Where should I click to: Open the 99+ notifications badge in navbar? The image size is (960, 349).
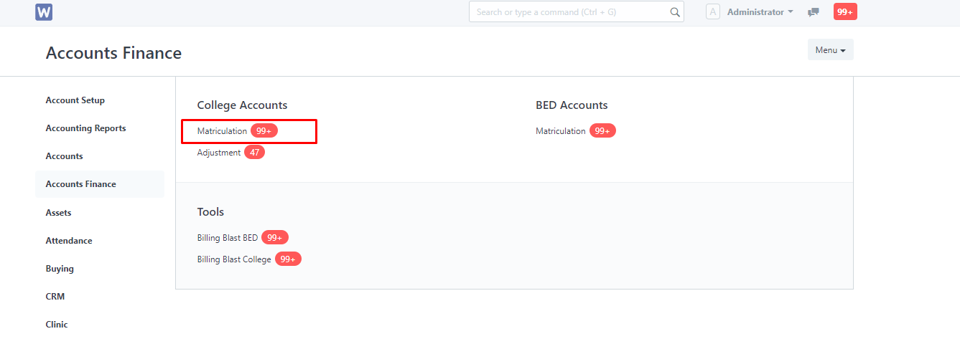(845, 11)
